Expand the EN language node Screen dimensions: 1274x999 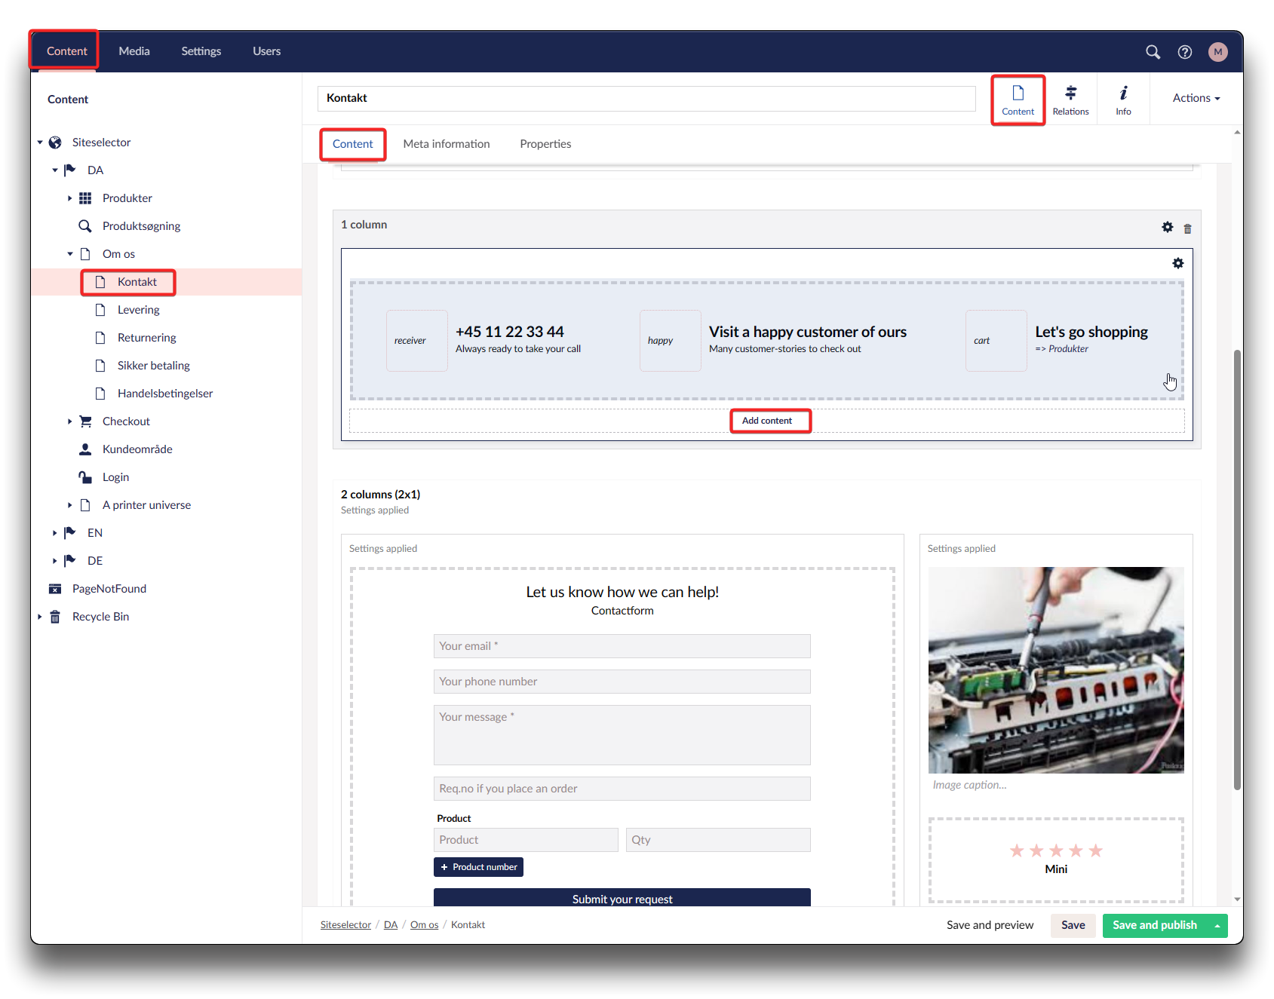(x=54, y=533)
